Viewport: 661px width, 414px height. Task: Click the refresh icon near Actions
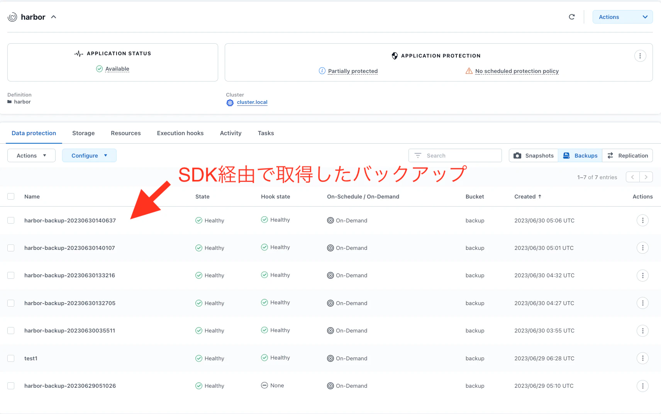(572, 17)
